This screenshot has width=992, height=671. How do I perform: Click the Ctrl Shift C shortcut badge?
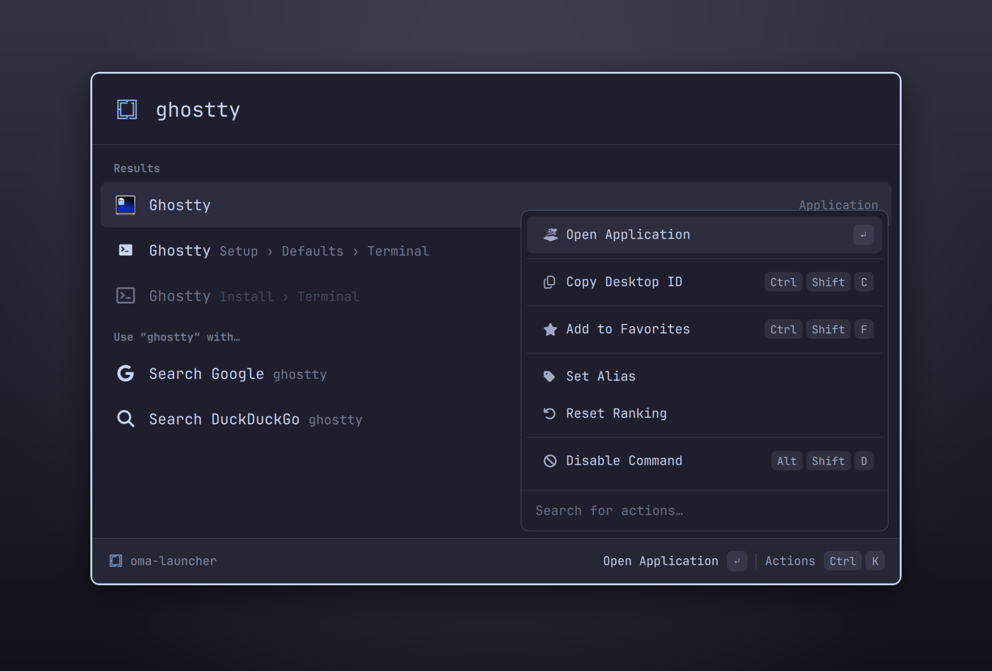(x=819, y=282)
